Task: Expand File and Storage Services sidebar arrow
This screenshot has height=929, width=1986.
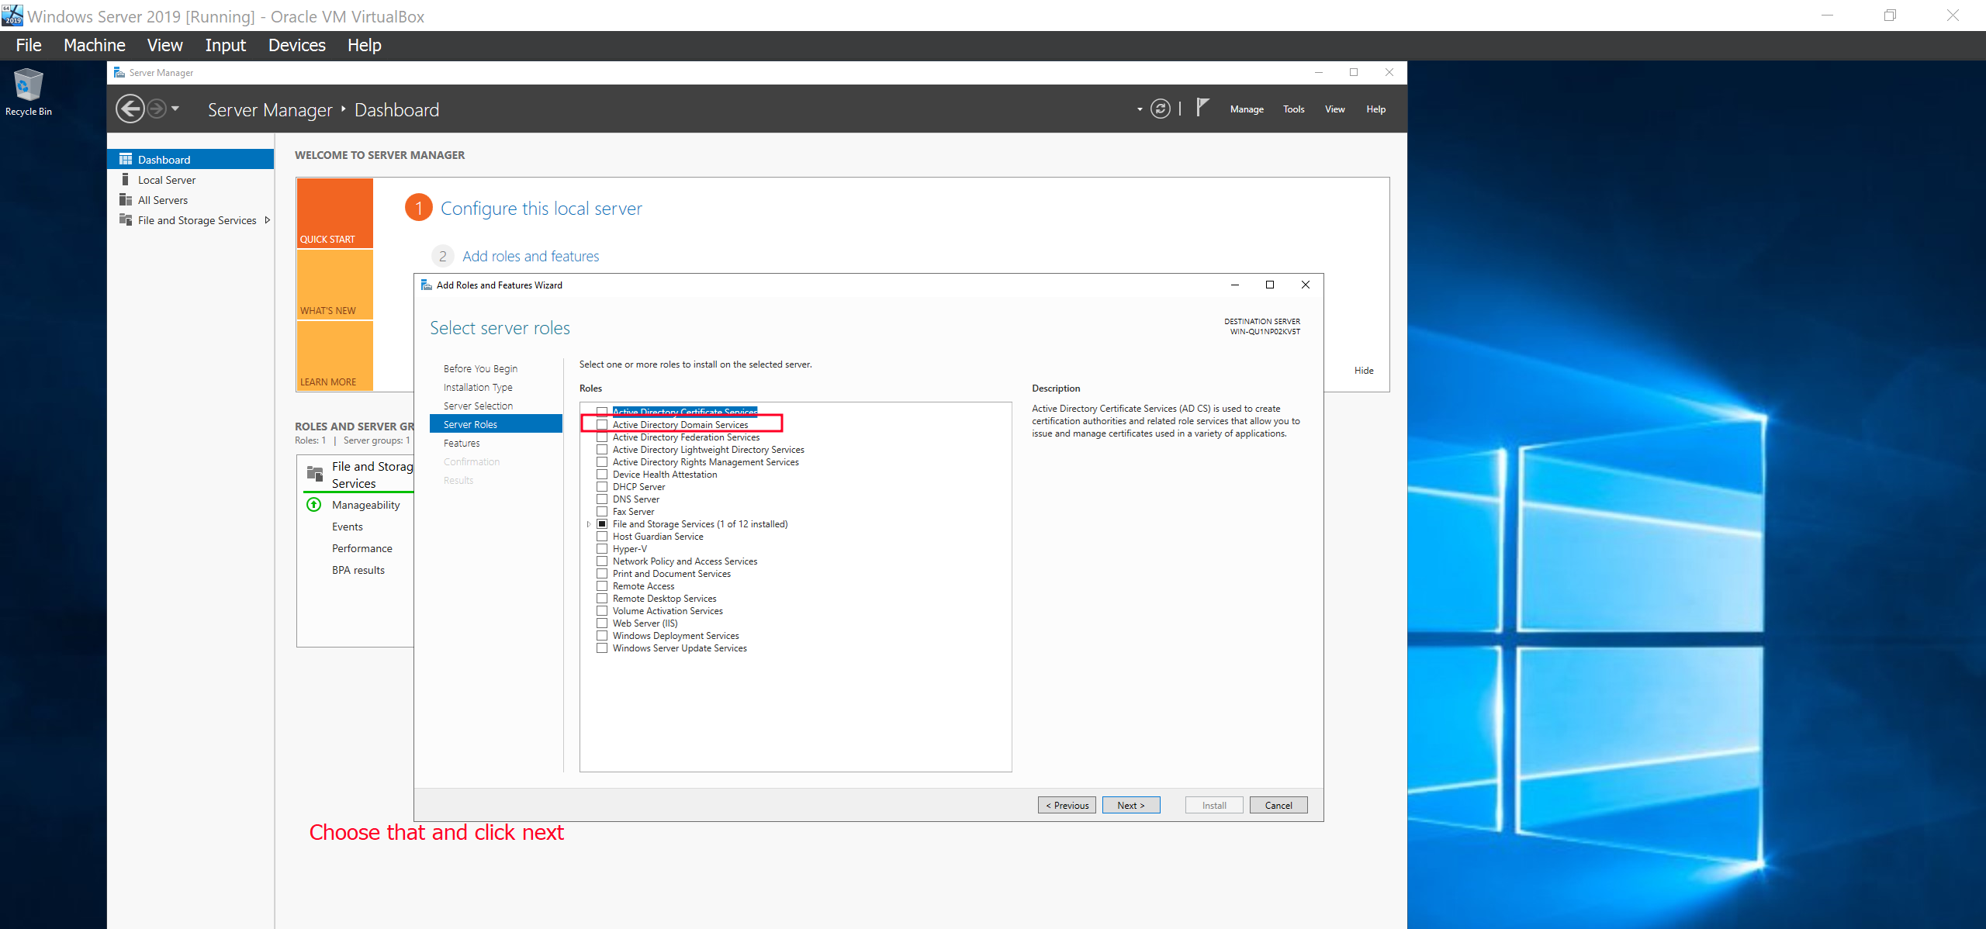Action: point(268,219)
